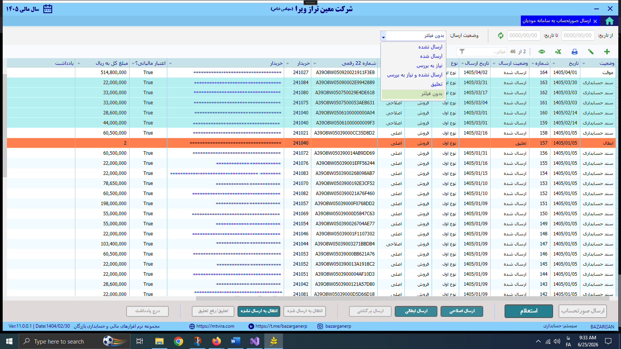Open Google Chrome from the taskbar
This screenshot has height=349, width=621.
pyautogui.click(x=178, y=341)
